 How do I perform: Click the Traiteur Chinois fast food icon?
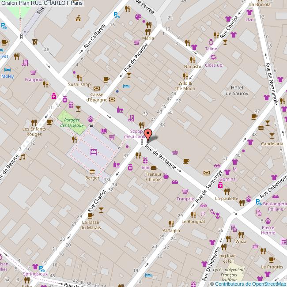(x=154, y=168)
